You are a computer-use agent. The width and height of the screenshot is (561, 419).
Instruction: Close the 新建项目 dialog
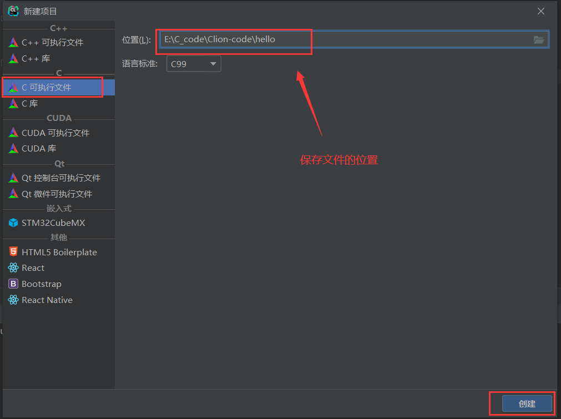(540, 11)
